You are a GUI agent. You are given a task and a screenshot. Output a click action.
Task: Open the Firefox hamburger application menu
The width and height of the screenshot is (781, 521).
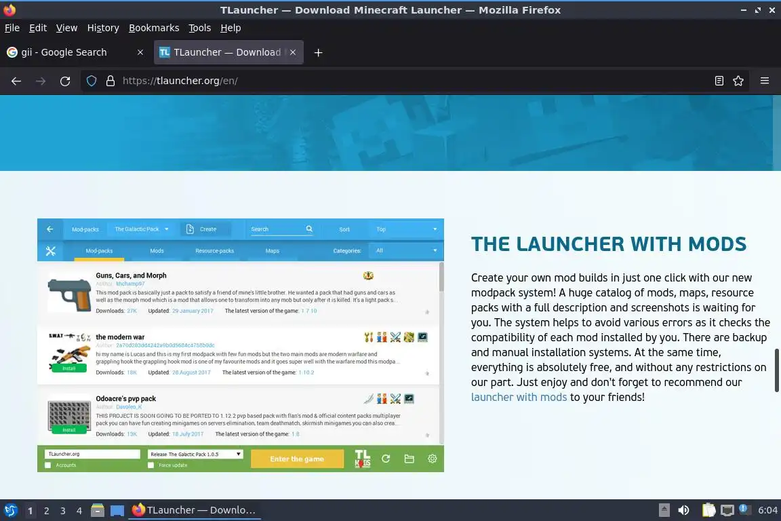pyautogui.click(x=765, y=81)
